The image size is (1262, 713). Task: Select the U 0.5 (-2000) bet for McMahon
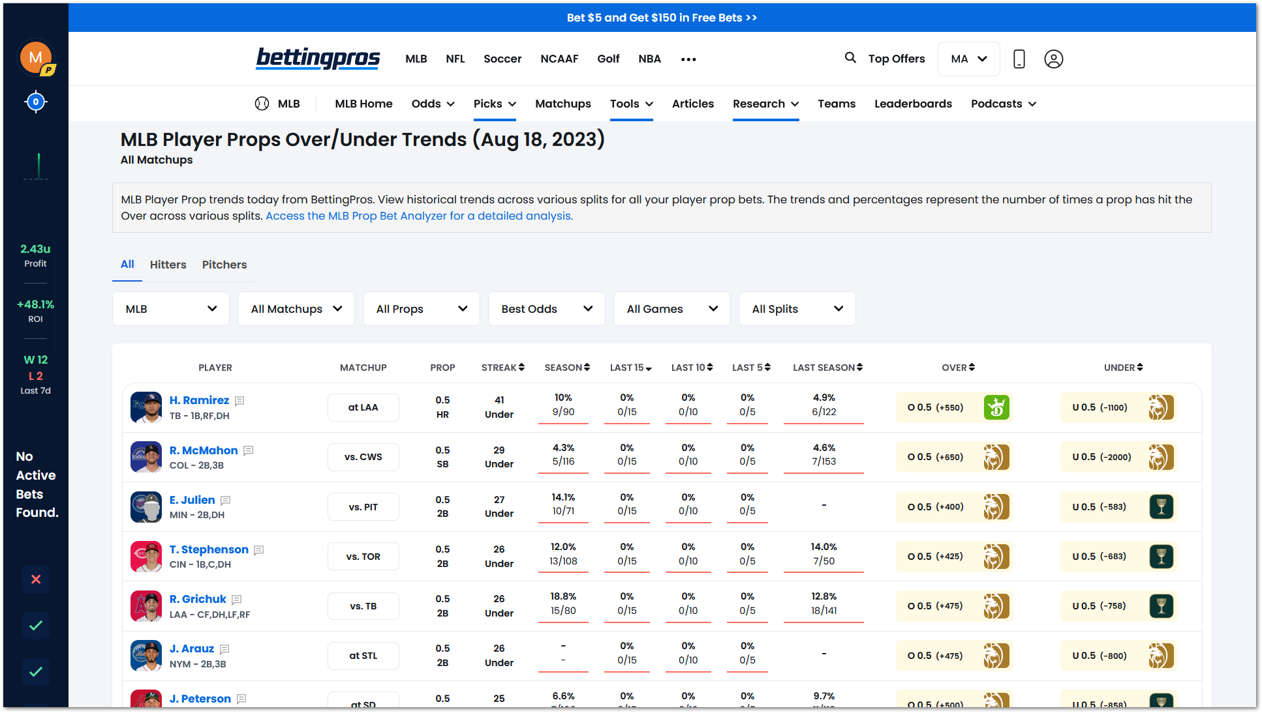click(x=1101, y=457)
